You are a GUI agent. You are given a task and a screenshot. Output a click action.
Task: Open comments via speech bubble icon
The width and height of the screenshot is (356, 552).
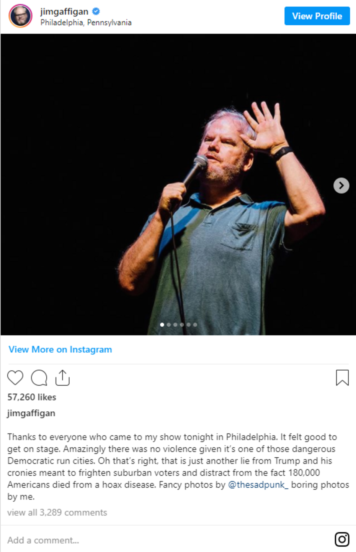(x=39, y=378)
